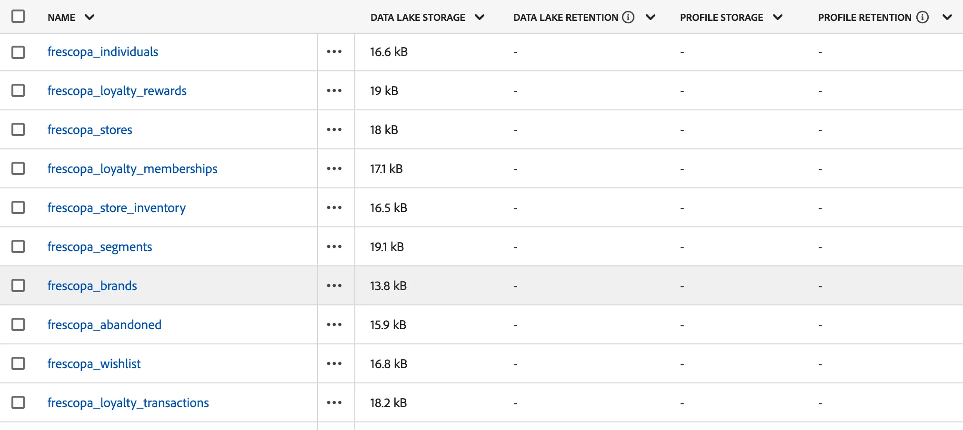The image size is (963, 430).
Task: Open Profile Retention column chevron
Action: pyautogui.click(x=947, y=18)
